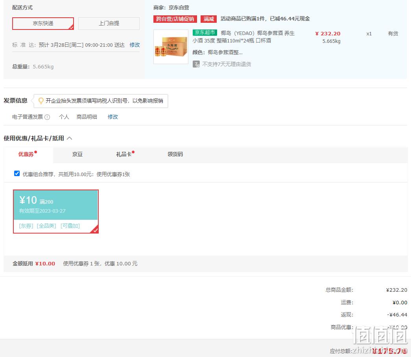
Task: Click 商品明细 invoice content text
Action: (87, 117)
